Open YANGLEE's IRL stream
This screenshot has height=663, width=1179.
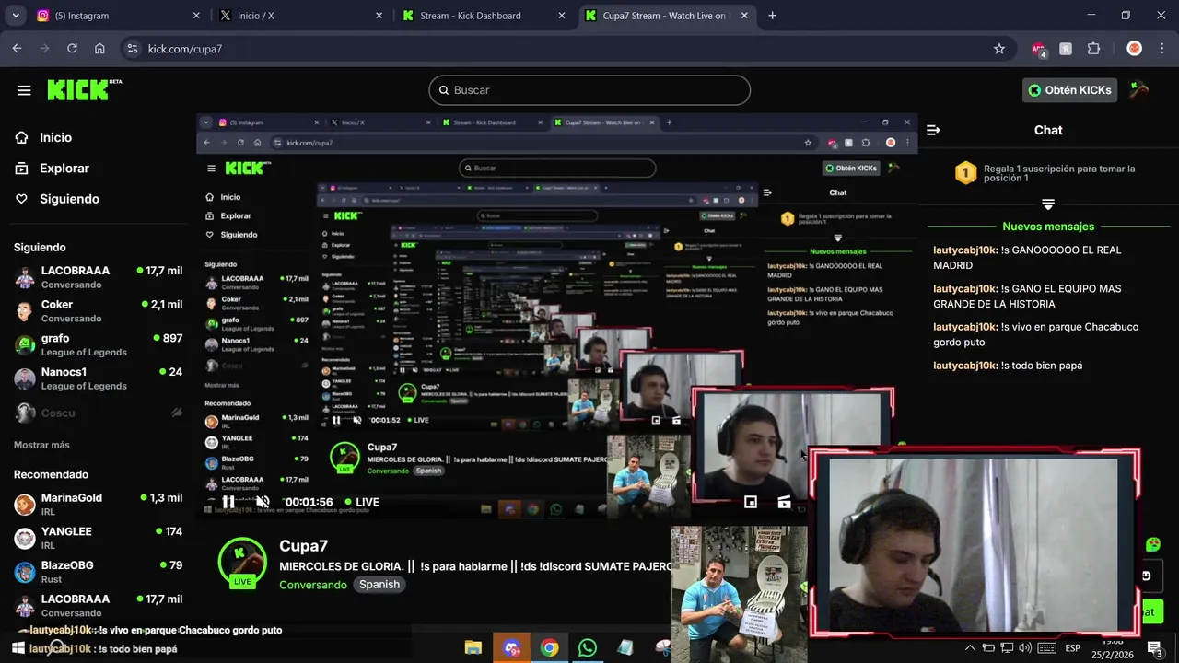coord(98,538)
